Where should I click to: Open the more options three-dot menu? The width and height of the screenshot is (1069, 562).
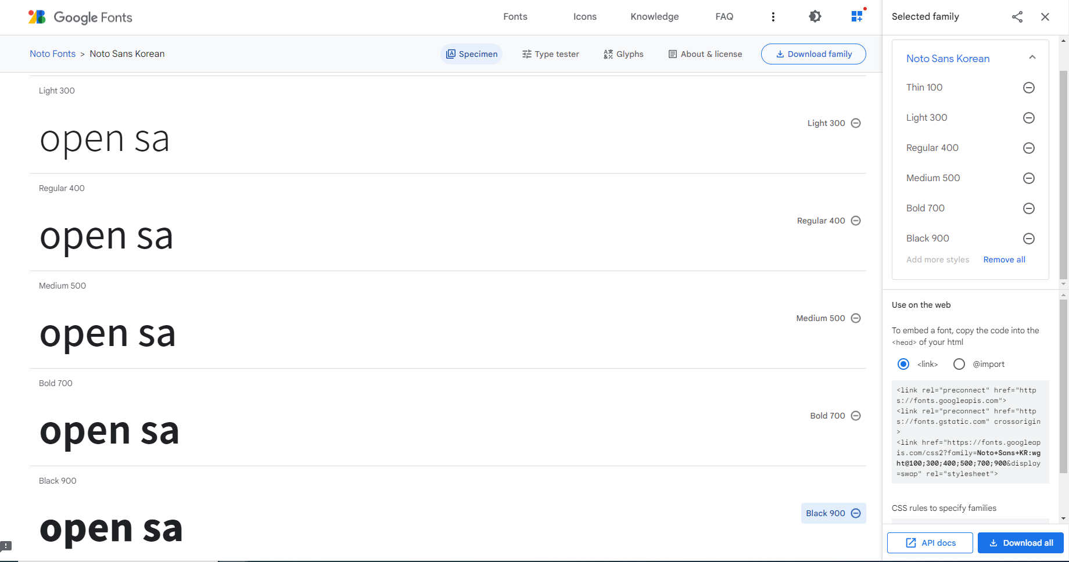click(x=773, y=17)
